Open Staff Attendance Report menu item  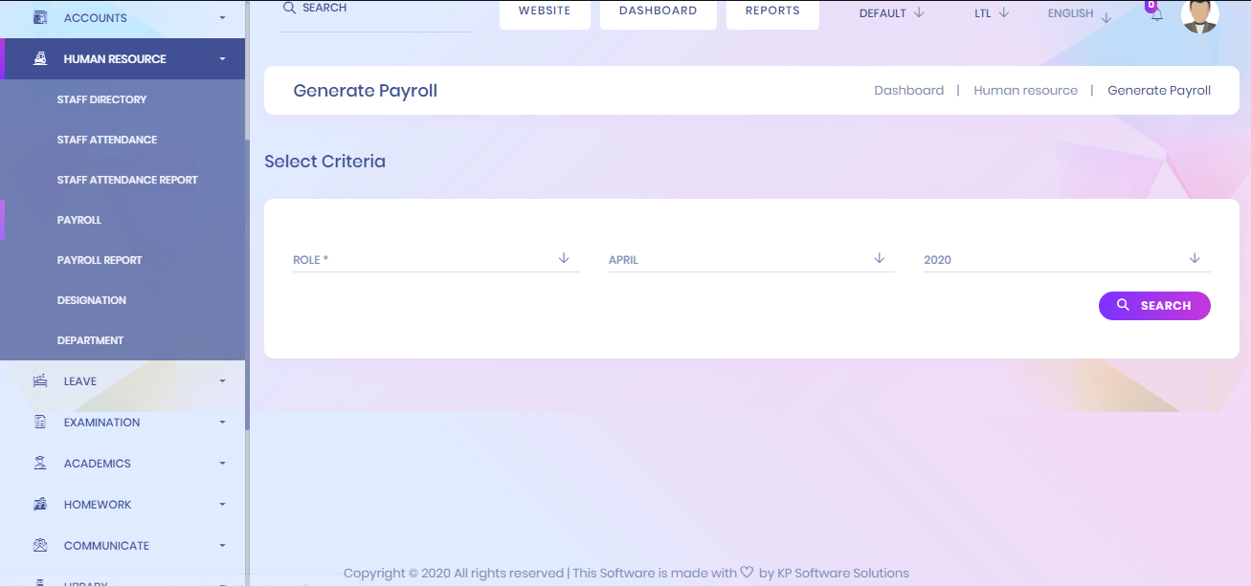pyautogui.click(x=127, y=180)
